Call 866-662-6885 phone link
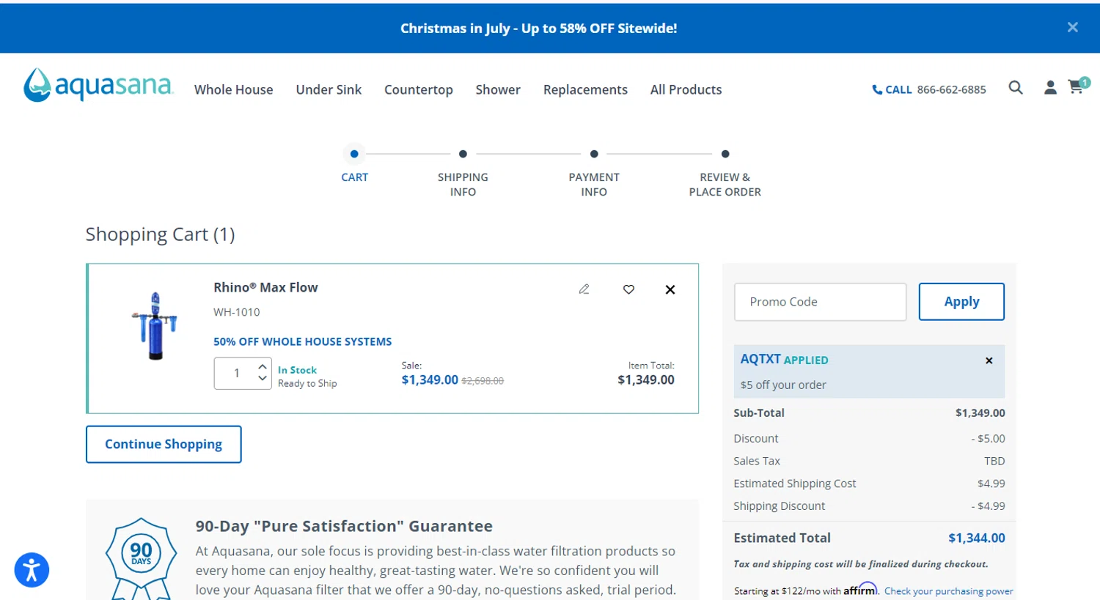Screen dimensions: 1100x600 [929, 89]
